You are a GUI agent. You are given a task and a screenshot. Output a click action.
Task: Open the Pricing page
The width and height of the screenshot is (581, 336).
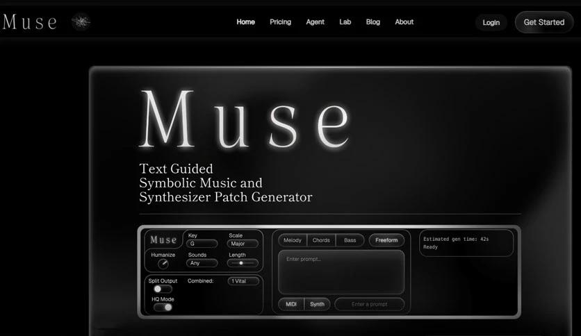[281, 22]
